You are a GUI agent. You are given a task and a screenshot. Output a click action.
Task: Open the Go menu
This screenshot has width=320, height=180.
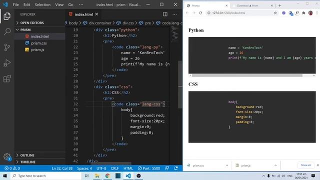click(x=70, y=4)
